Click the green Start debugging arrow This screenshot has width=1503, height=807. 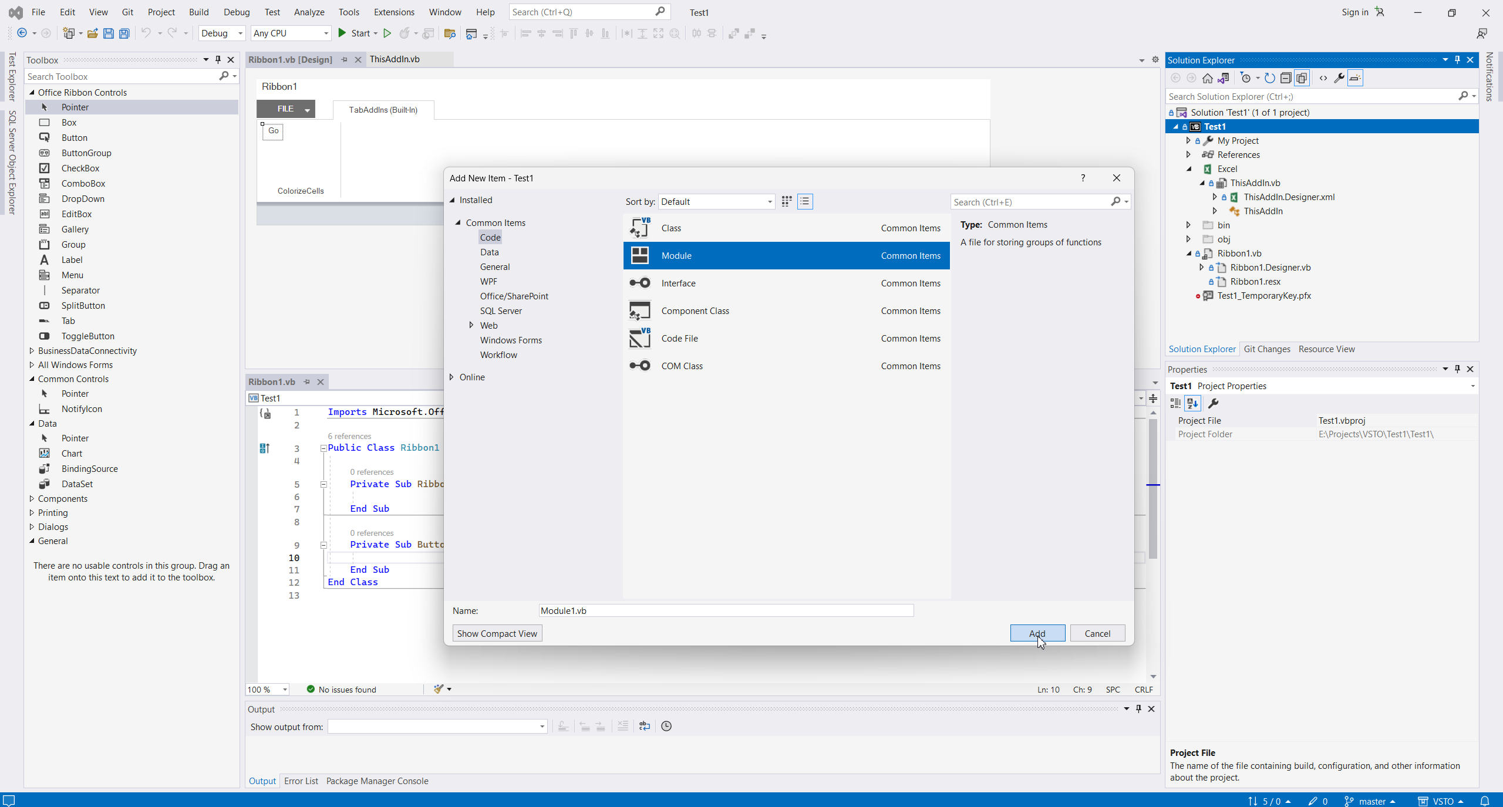tap(342, 33)
